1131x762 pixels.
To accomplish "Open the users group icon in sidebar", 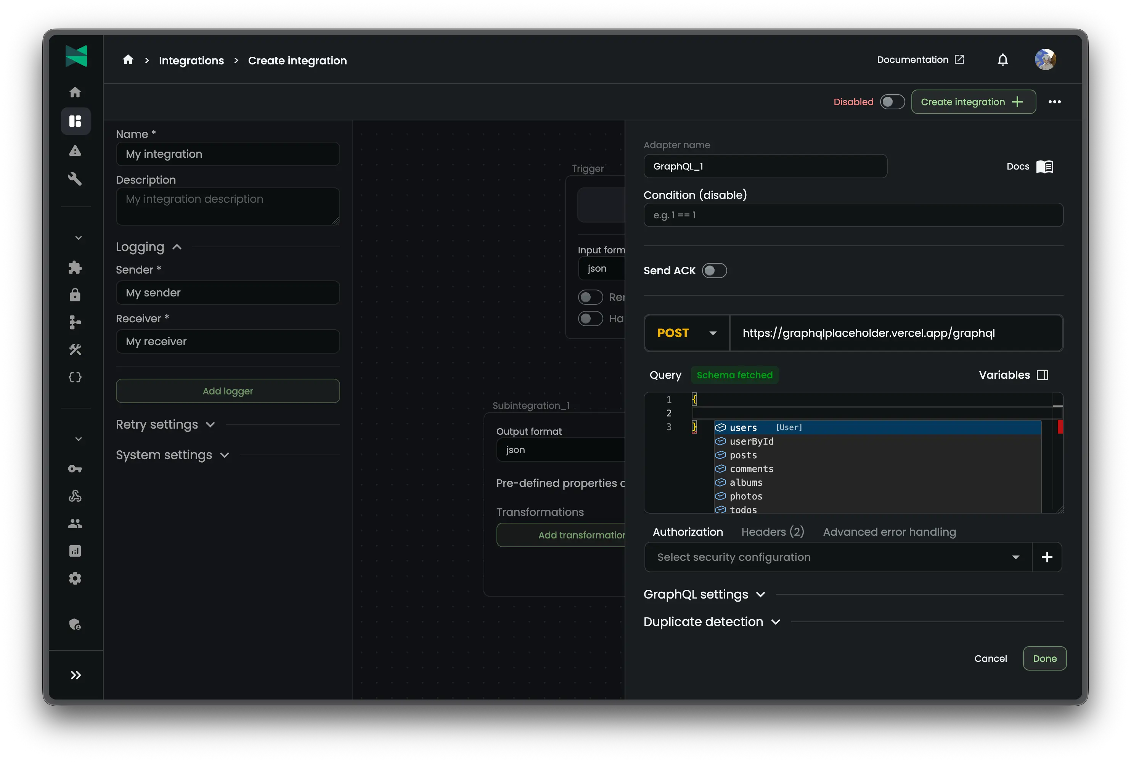I will (x=75, y=523).
